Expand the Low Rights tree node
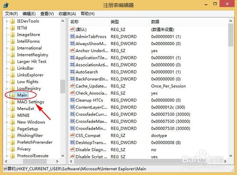Screen dimensions: 237x175 (x=7, y=82)
